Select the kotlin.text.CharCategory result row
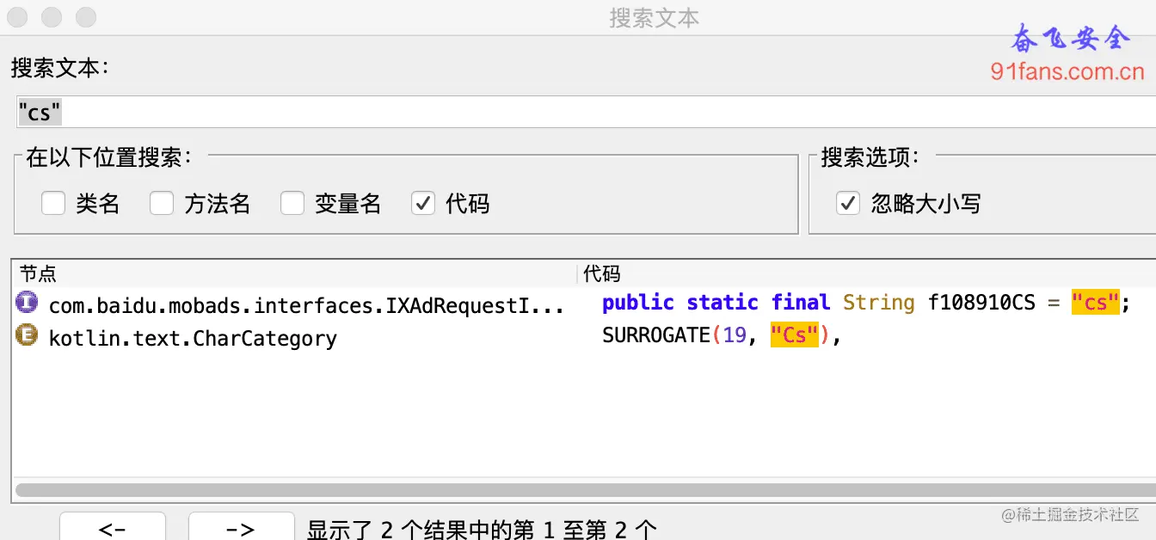The width and height of the screenshot is (1156, 540). click(193, 338)
